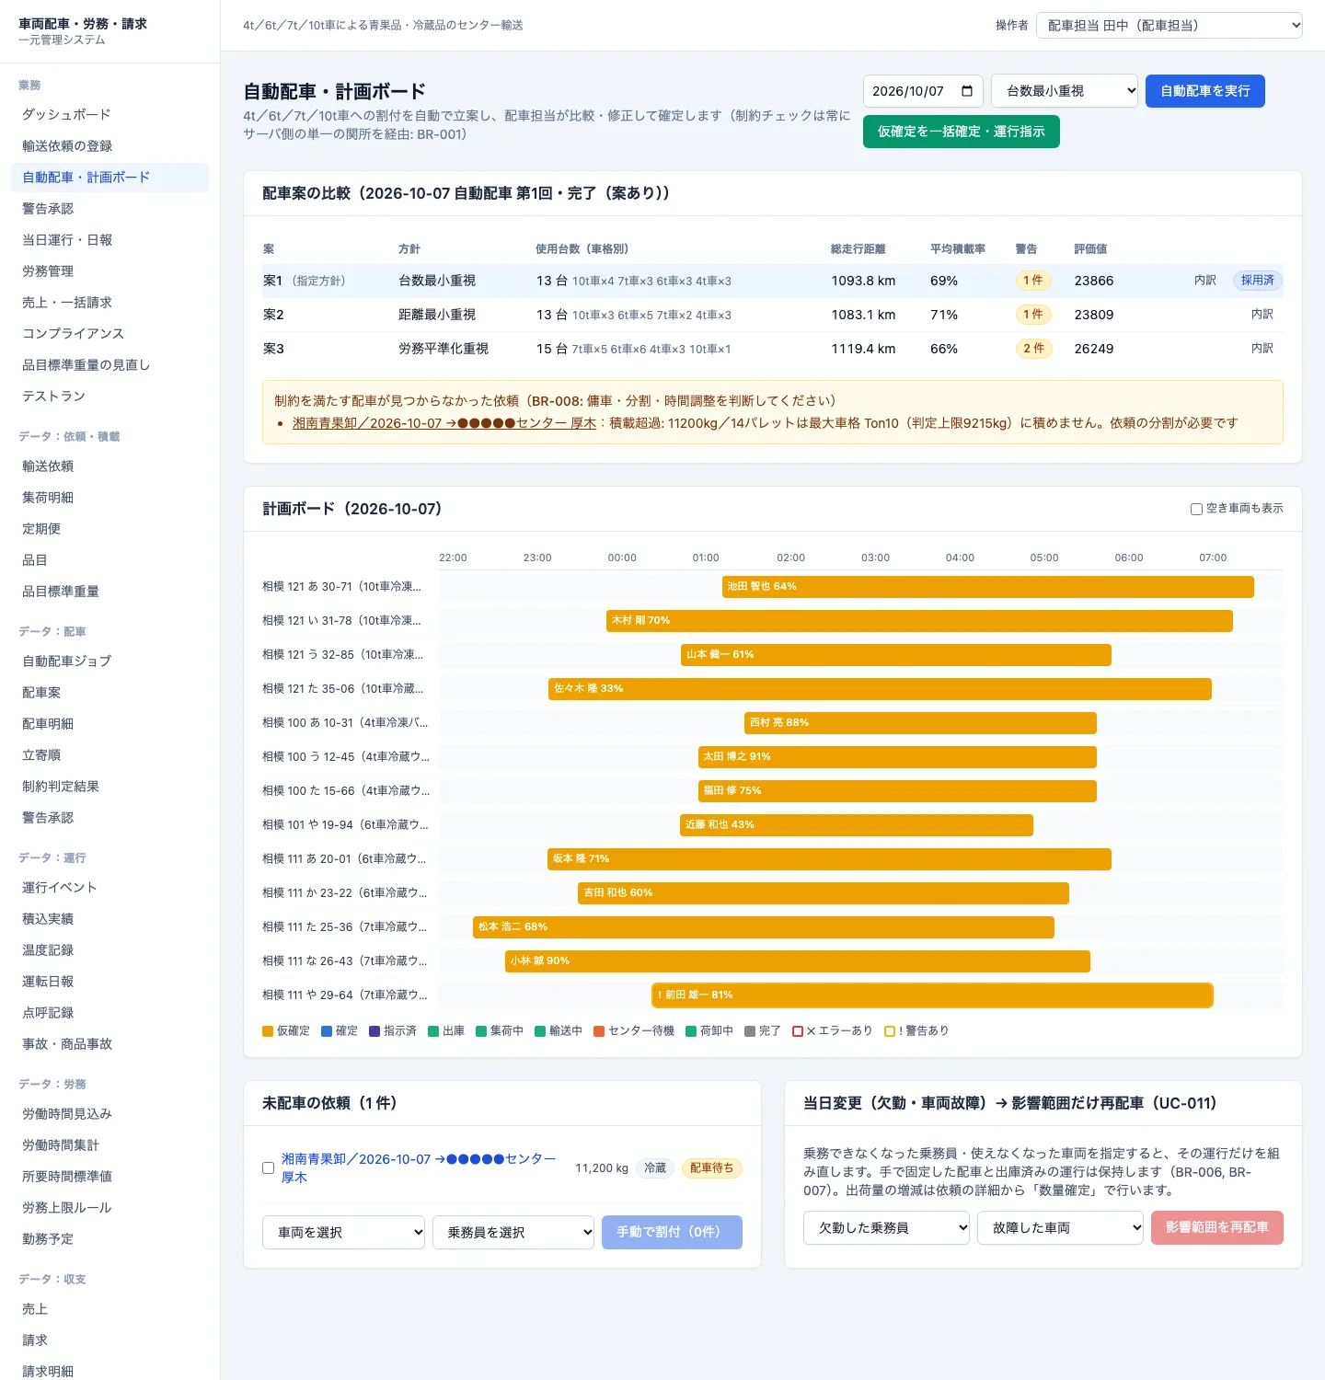The width and height of the screenshot is (1325, 1380).
Task: Open 内訳 for 案1 row
Action: click(1204, 281)
